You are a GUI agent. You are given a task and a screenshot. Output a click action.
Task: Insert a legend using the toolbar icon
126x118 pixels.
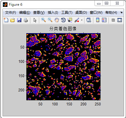[104, 20]
